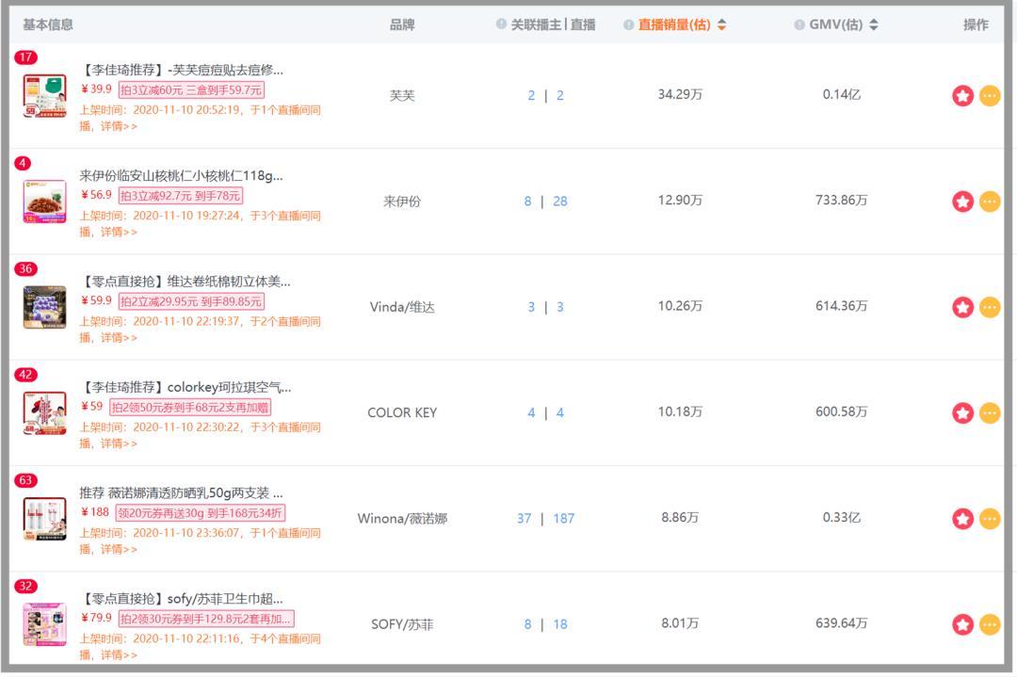Open the 推荐 薇诺娜清透防晒乳50g两支装 title

[x=181, y=492]
